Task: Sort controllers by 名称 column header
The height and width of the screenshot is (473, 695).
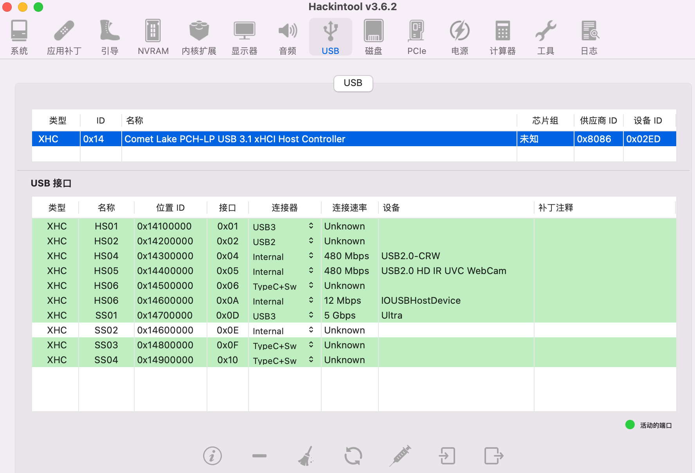Action: [x=319, y=120]
